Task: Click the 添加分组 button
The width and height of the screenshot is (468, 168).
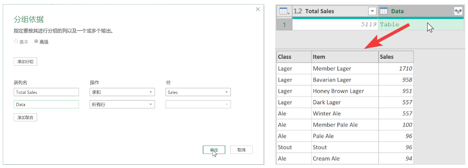Action: (25, 62)
